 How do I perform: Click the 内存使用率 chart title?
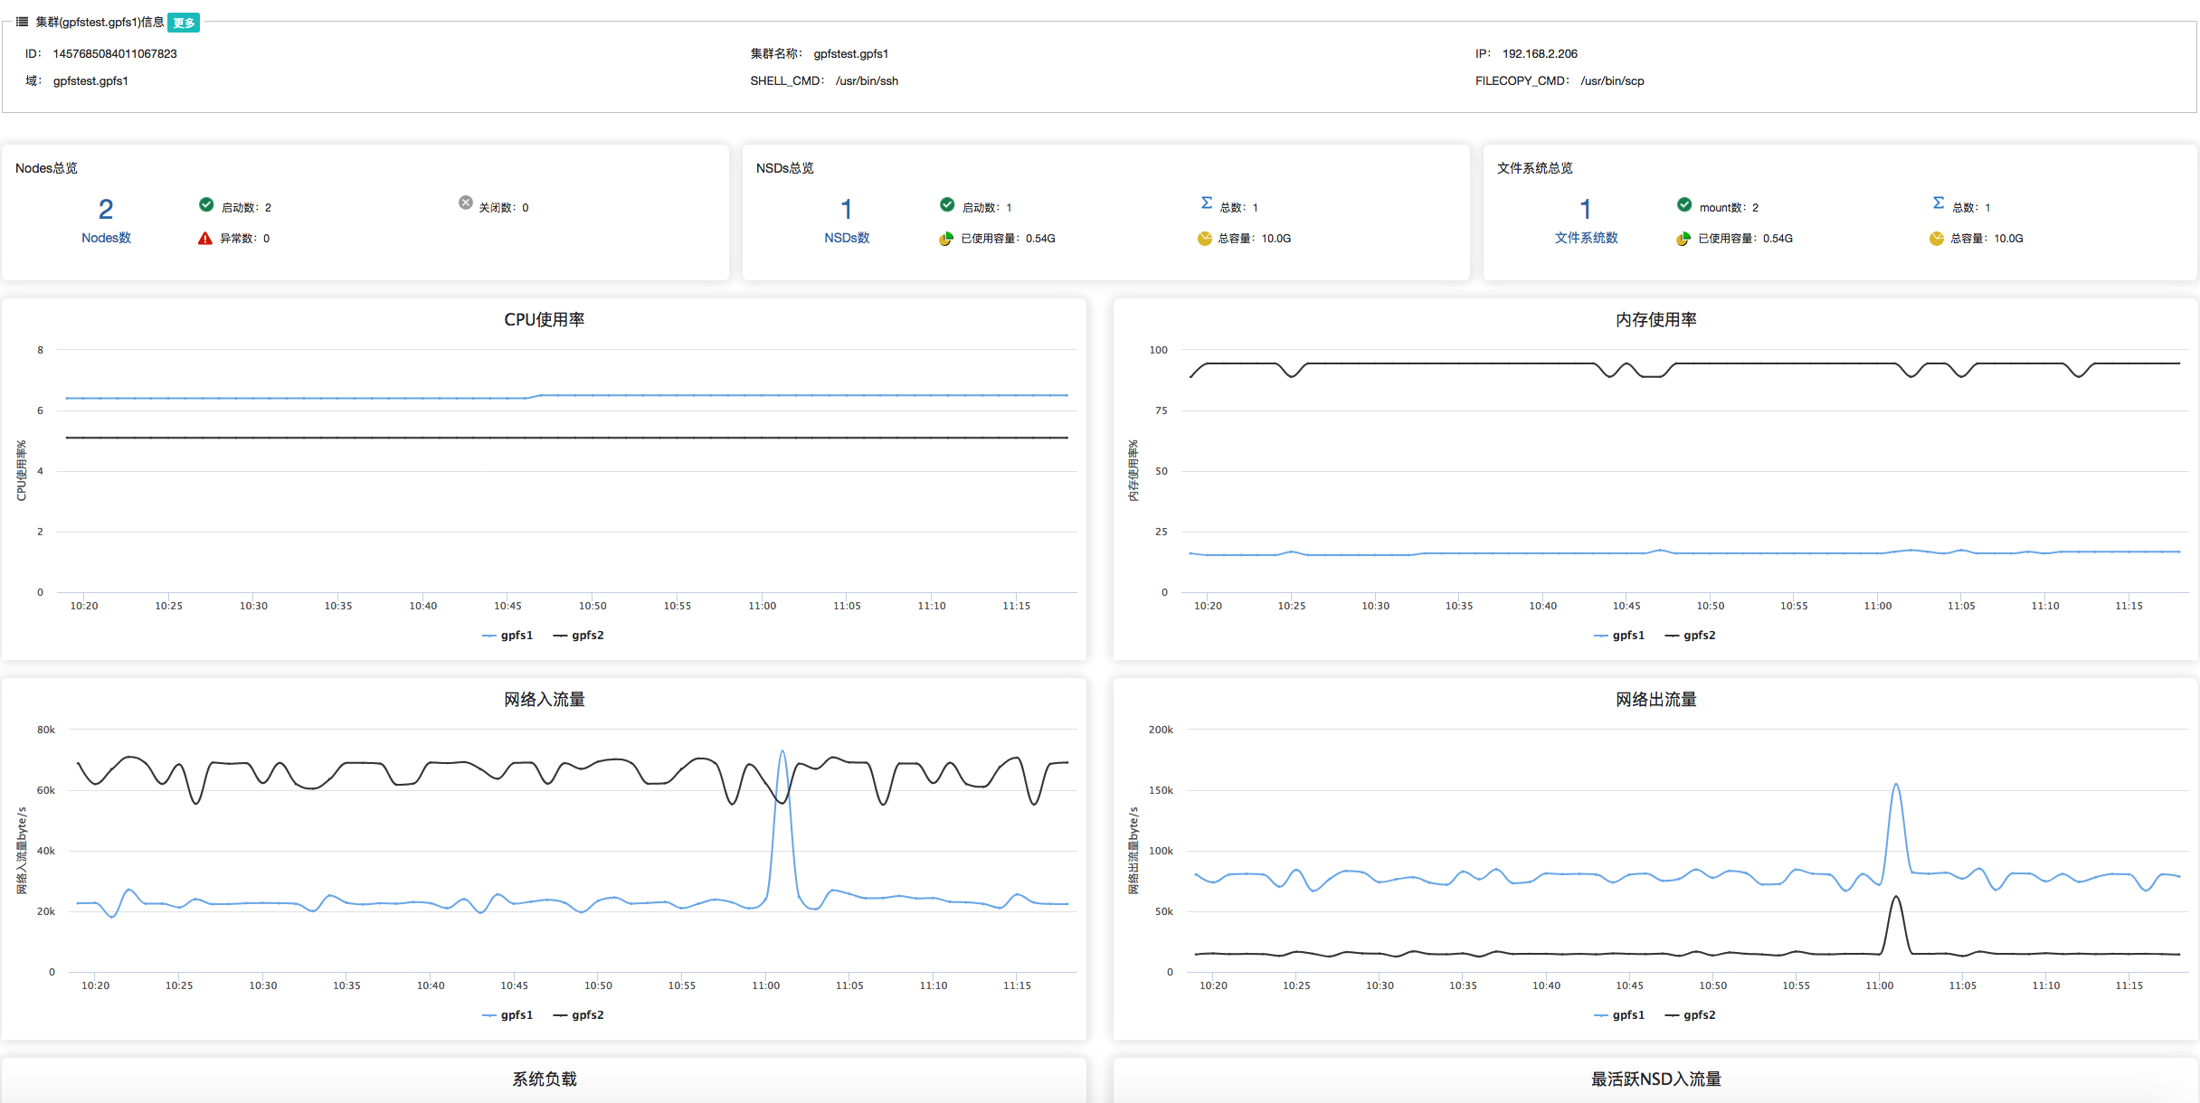[x=1656, y=320]
